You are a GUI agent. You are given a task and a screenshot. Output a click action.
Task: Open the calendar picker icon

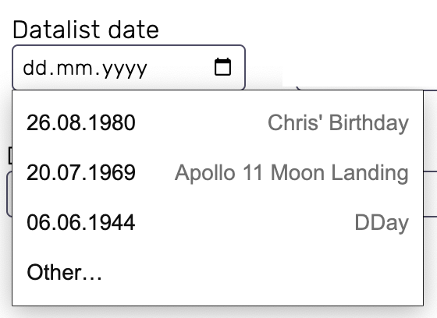(222, 67)
